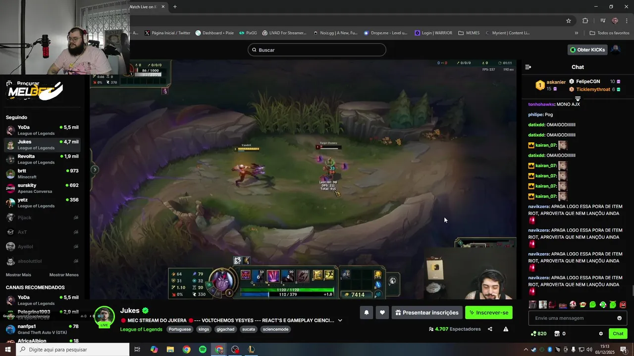Open Windows Task View

click(137, 350)
